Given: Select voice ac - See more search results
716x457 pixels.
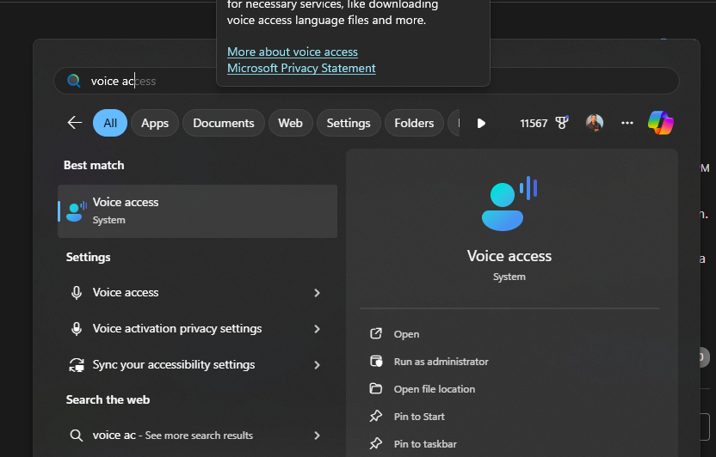Looking at the screenshot, I should click(197, 436).
